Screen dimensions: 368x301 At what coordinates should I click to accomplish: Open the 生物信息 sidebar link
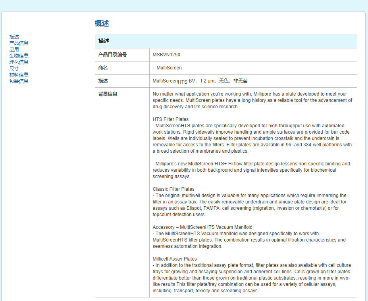19,56
